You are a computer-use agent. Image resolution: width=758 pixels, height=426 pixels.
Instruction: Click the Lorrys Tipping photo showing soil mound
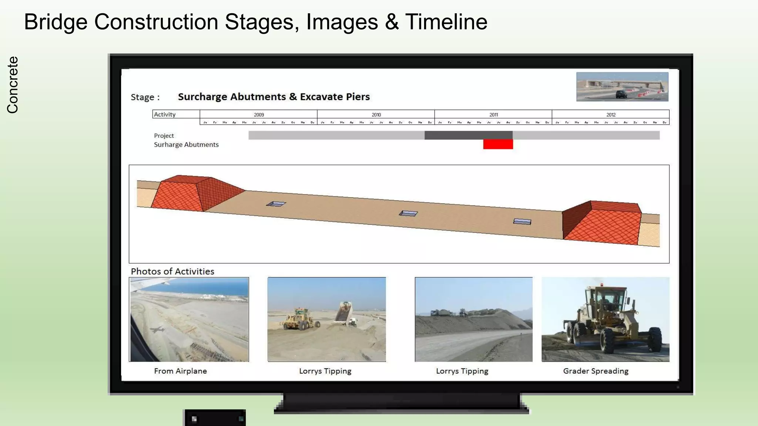473,319
